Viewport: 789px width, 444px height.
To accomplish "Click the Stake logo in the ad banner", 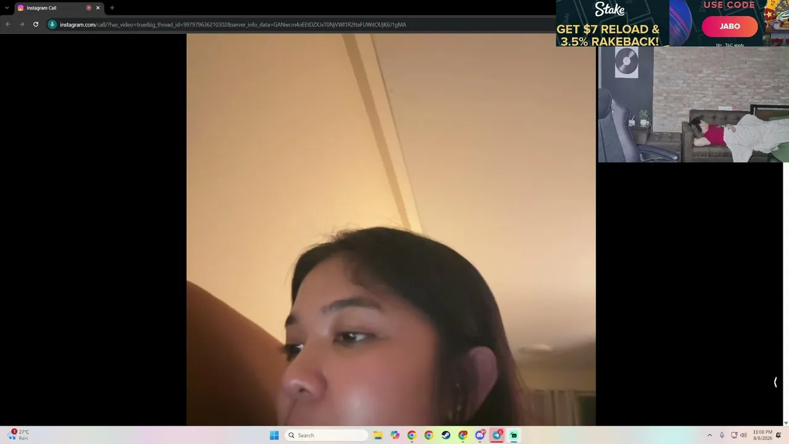I will [610, 10].
